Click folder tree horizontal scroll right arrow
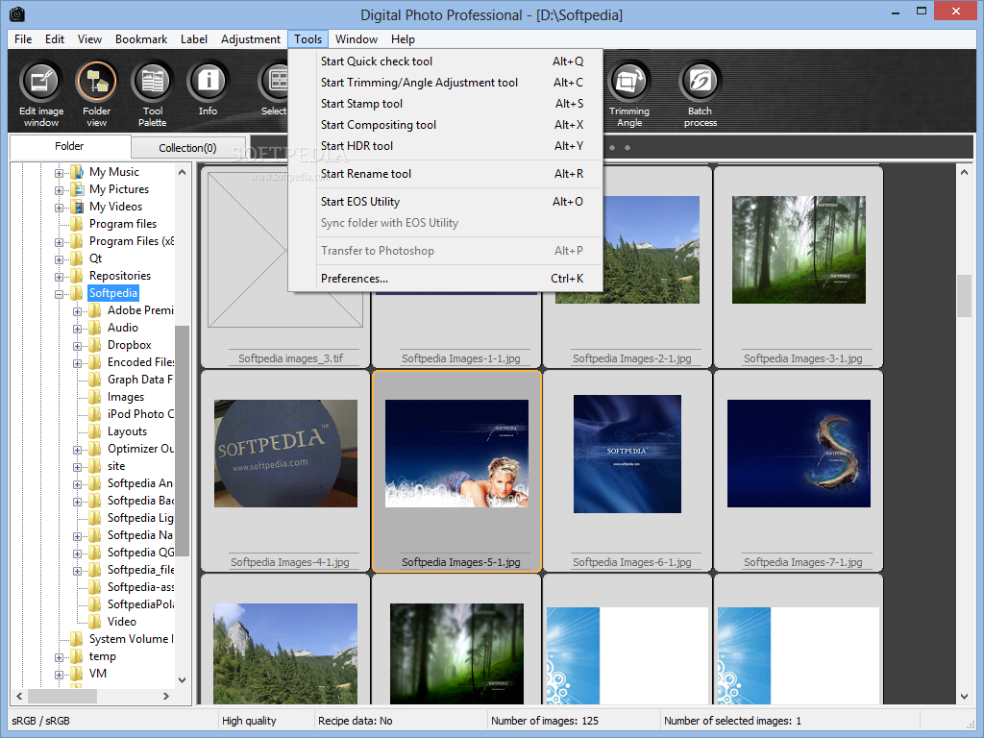Viewport: 984px width, 738px height. [x=165, y=696]
